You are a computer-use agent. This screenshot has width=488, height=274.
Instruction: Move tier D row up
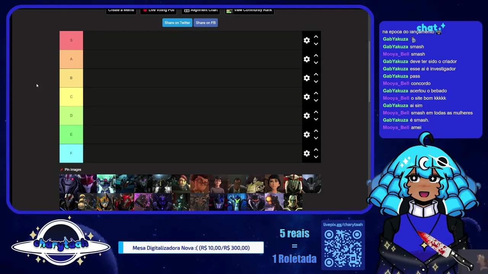(x=316, y=112)
